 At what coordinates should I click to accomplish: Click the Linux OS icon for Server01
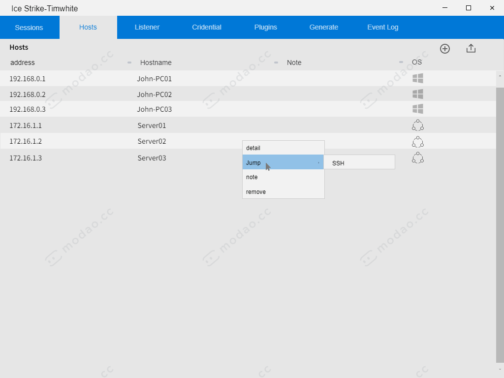coord(417,126)
